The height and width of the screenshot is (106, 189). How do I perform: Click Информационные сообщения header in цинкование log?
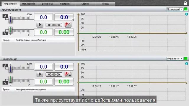(x=30, y=90)
